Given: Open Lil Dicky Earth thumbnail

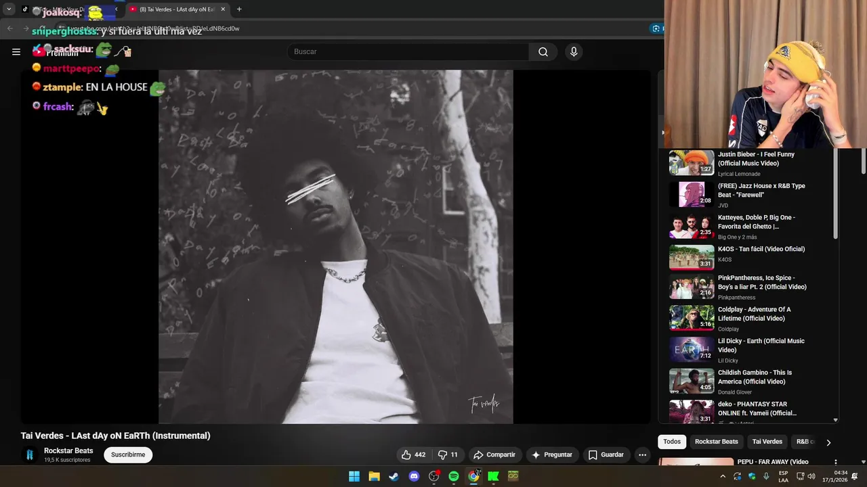Looking at the screenshot, I should [692, 350].
